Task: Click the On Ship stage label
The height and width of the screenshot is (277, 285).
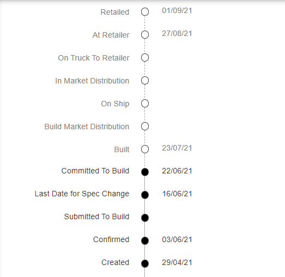Action: [x=115, y=104]
